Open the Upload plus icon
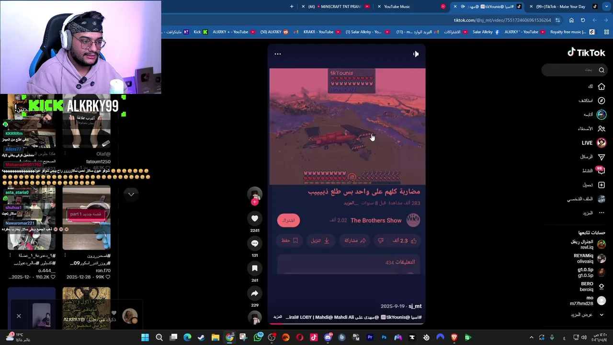613x345 pixels. point(602,185)
